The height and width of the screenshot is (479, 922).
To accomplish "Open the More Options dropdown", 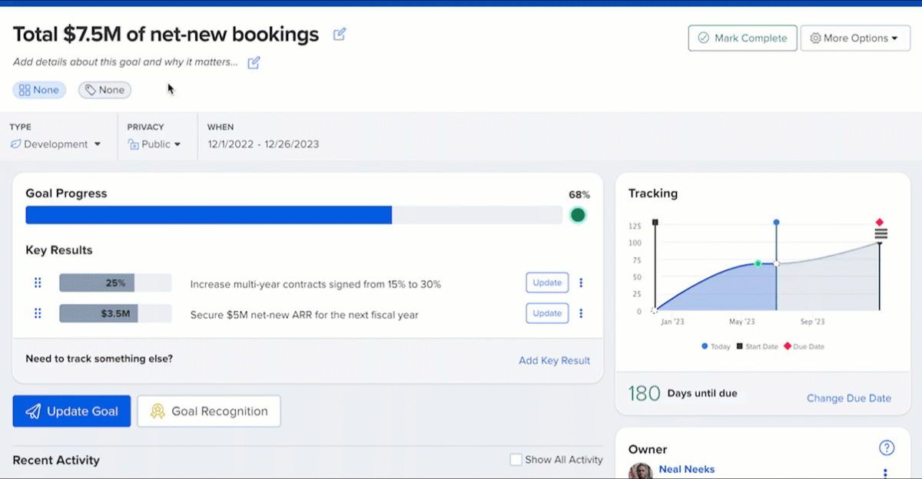I will 855,38.
